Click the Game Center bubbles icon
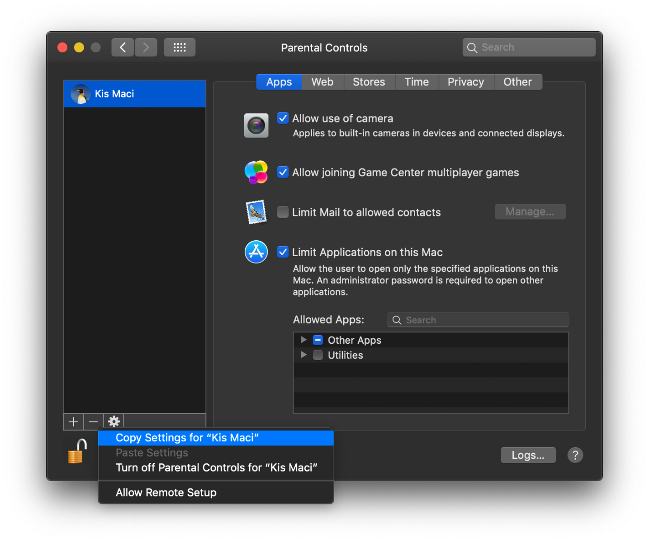This screenshot has height=542, width=649. coord(256,172)
